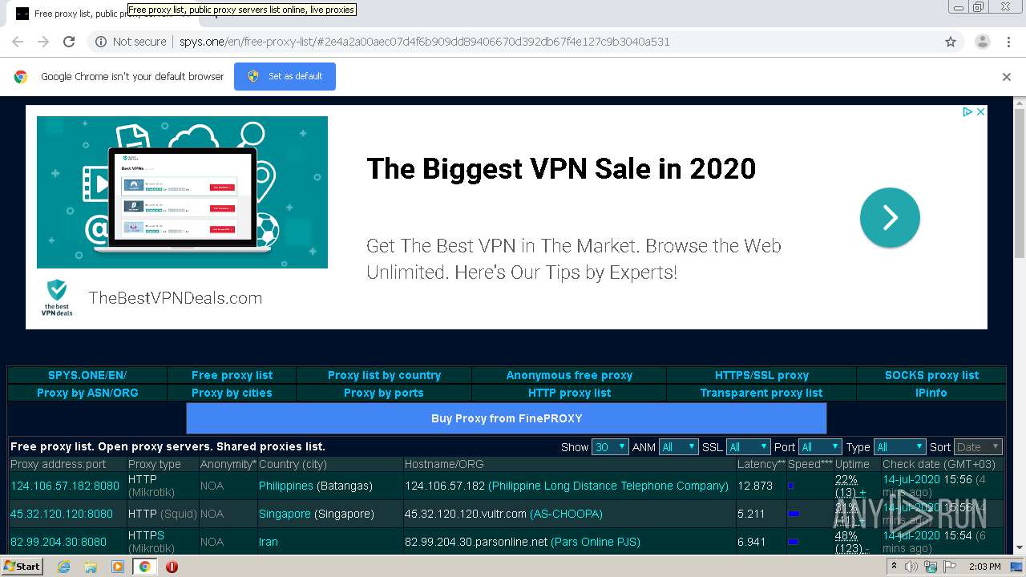Open Internet Explorer from the taskbar
Viewport: 1026px width, 577px height.
click(64, 567)
